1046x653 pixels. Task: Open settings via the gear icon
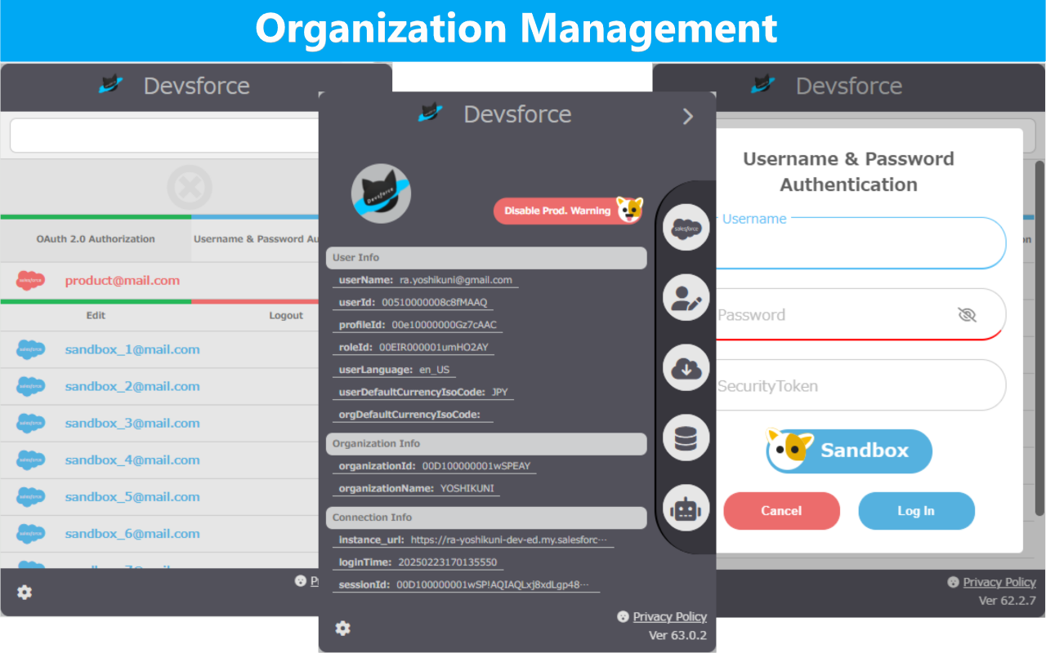pos(342,628)
